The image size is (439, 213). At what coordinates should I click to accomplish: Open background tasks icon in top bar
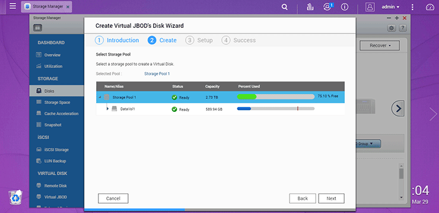pyautogui.click(x=310, y=7)
